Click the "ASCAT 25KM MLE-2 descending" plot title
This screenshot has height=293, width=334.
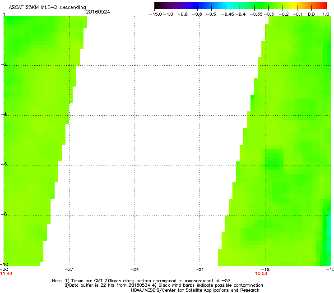[47, 8]
